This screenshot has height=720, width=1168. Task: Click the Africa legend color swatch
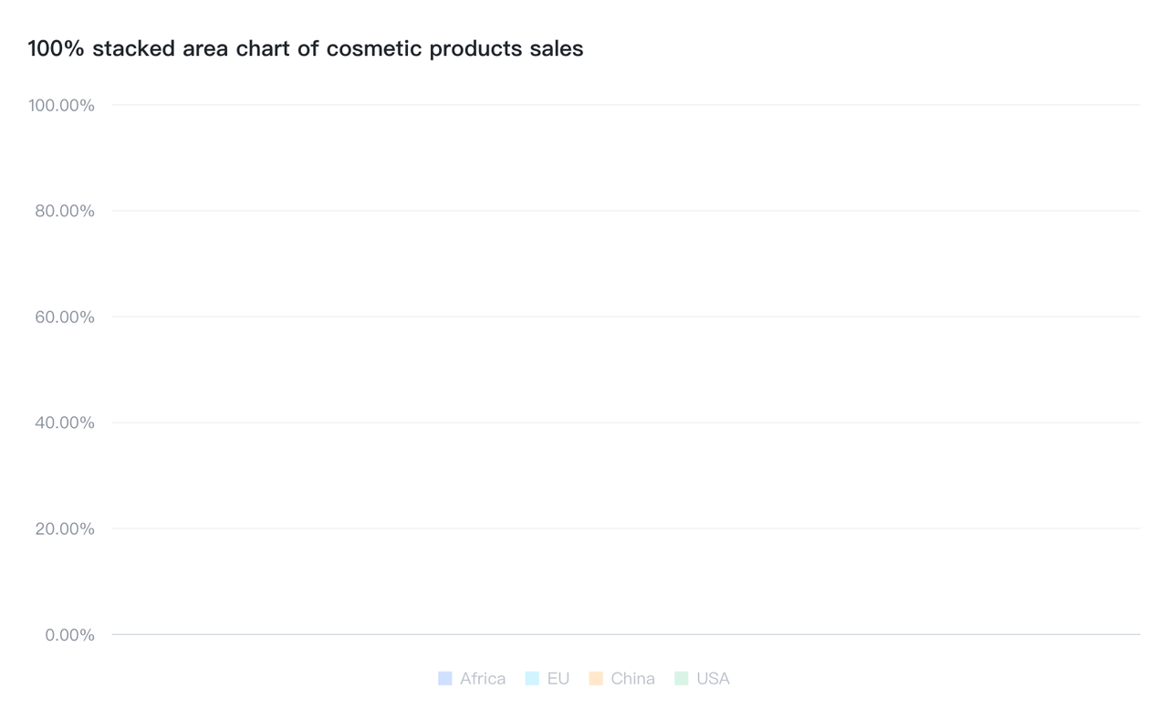[x=445, y=678]
